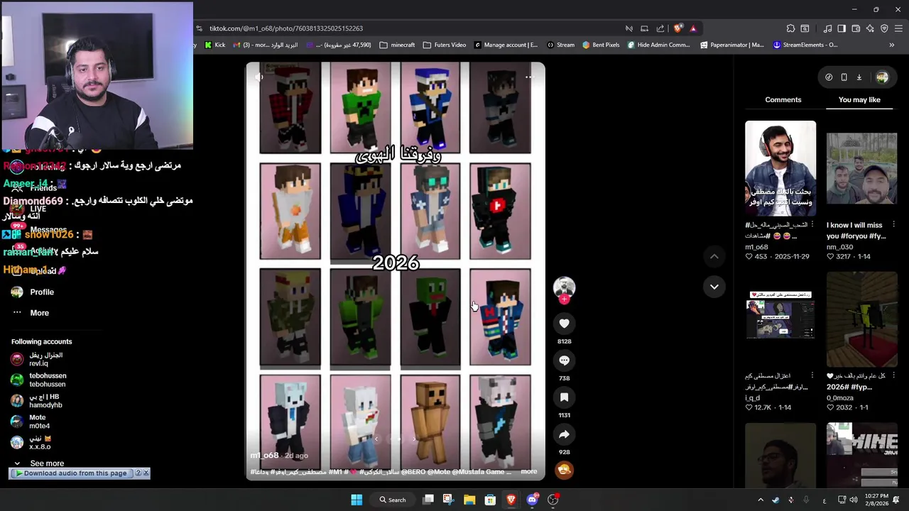Open m1_o68 username on the post
Screen dimensions: 909x511
(x=264, y=456)
